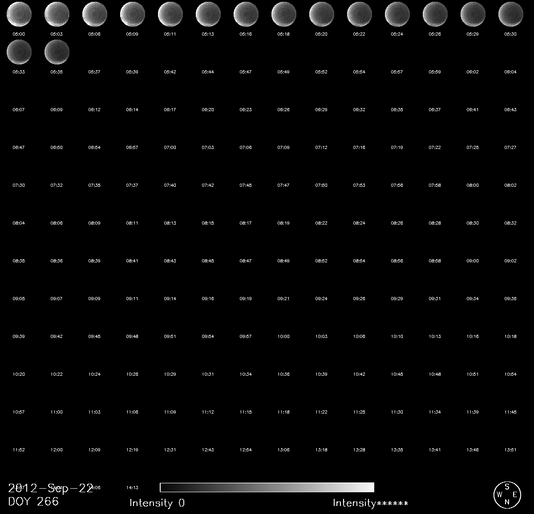The width and height of the screenshot is (534, 514).
Task: Choose the 05:16 solar disk thumbnail
Action: [246, 14]
